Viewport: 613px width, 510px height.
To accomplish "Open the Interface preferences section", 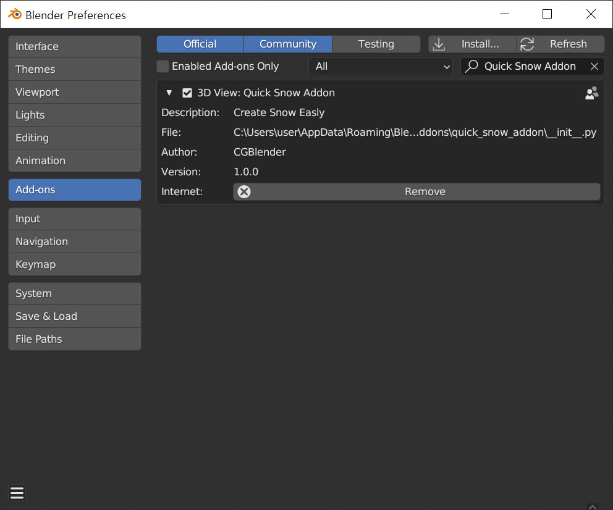I will pyautogui.click(x=75, y=46).
